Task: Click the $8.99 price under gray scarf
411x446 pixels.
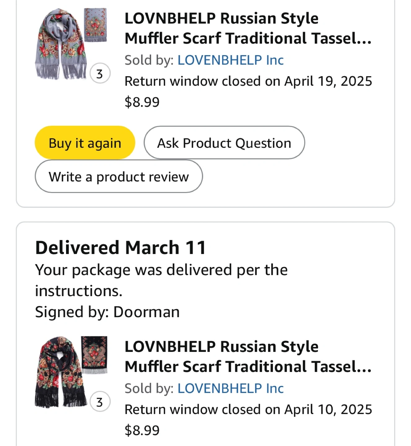Action: (x=142, y=102)
